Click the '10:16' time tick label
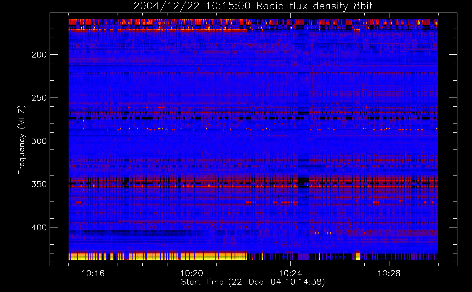The height and width of the screenshot is (292, 472). pyautogui.click(x=93, y=274)
